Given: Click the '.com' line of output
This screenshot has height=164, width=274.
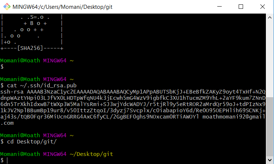Looking at the screenshot, I should pos(7,123).
